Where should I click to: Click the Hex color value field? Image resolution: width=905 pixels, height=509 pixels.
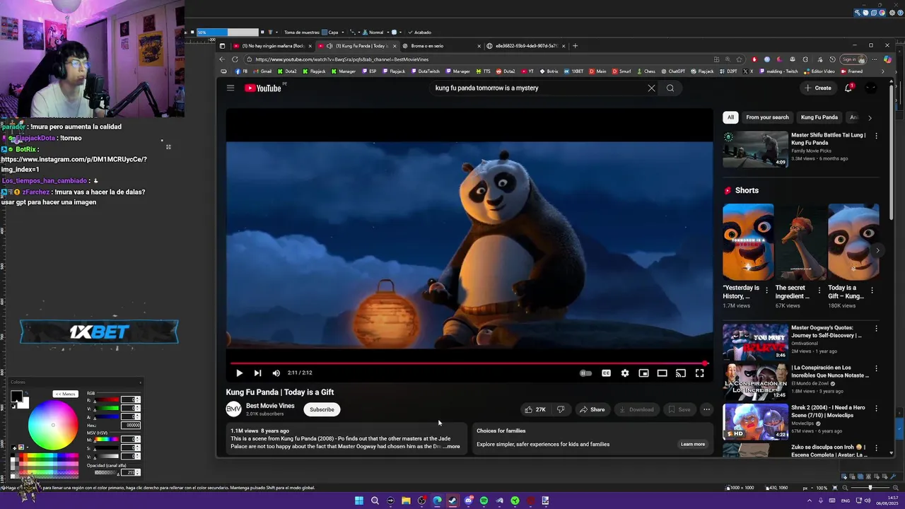click(x=132, y=426)
